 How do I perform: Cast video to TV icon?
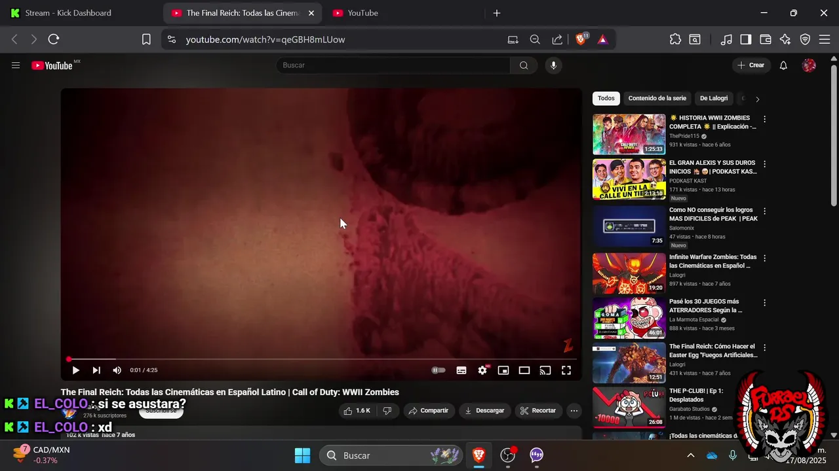pos(545,370)
